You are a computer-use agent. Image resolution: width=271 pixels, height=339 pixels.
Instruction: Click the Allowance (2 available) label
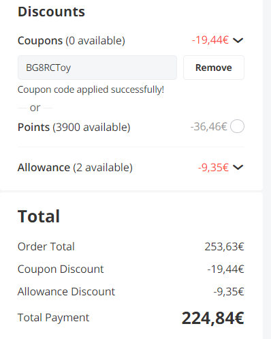click(x=75, y=168)
